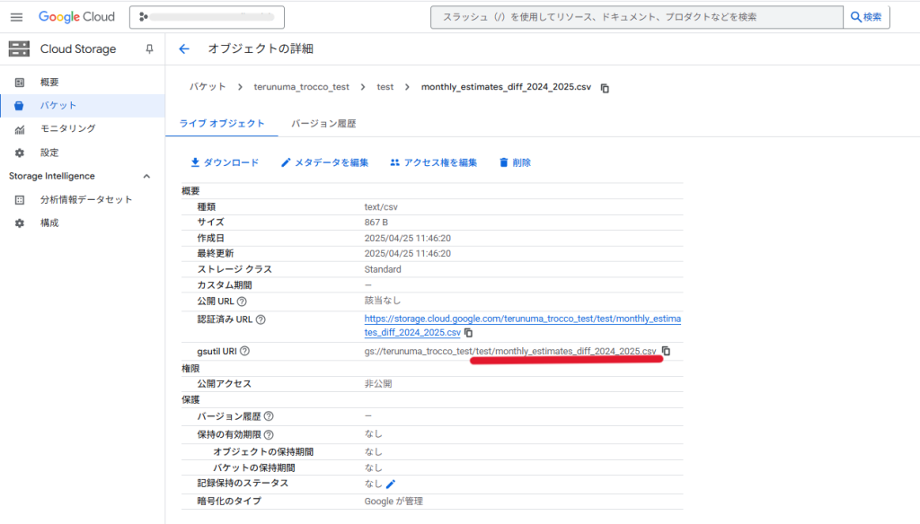Switch to バージョン履歴 tab
The width and height of the screenshot is (920, 524).
coord(323,124)
